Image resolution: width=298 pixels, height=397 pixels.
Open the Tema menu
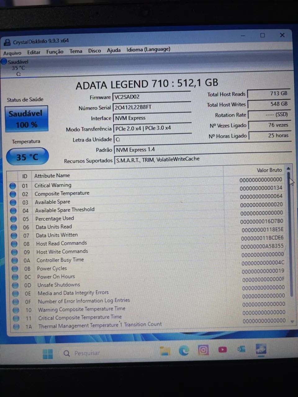(x=76, y=51)
